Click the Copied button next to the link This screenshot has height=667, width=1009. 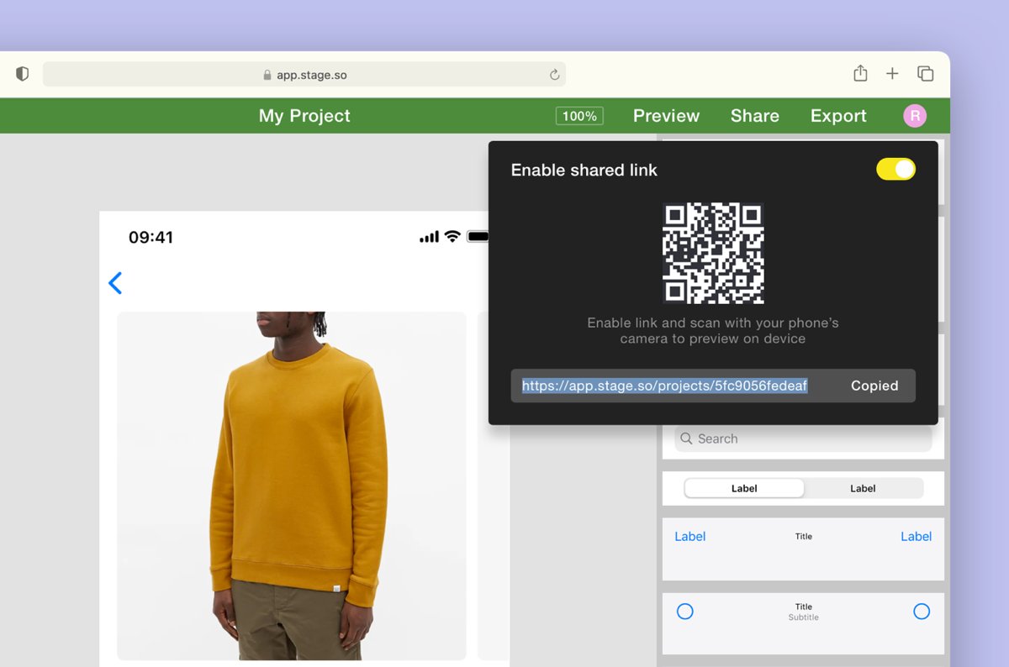[x=874, y=386]
